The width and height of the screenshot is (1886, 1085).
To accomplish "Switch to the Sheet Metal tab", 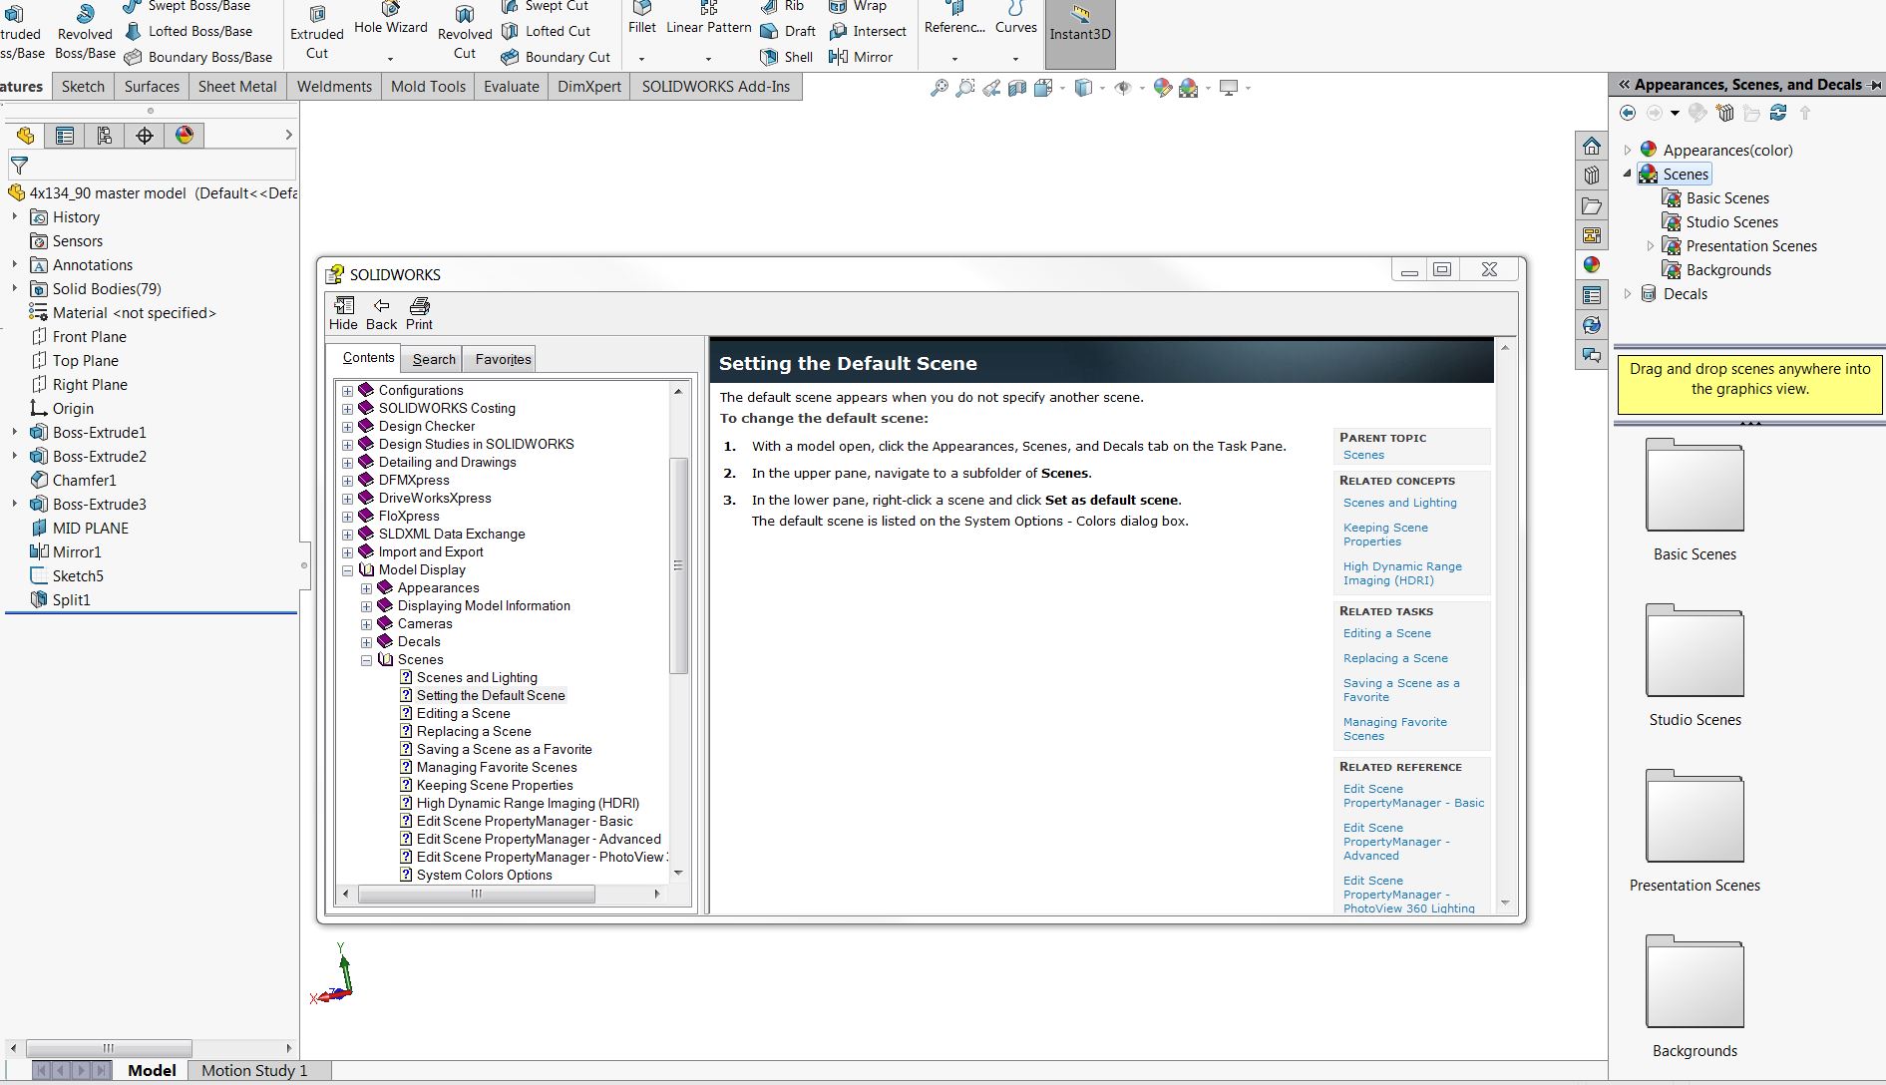I will pyautogui.click(x=237, y=87).
